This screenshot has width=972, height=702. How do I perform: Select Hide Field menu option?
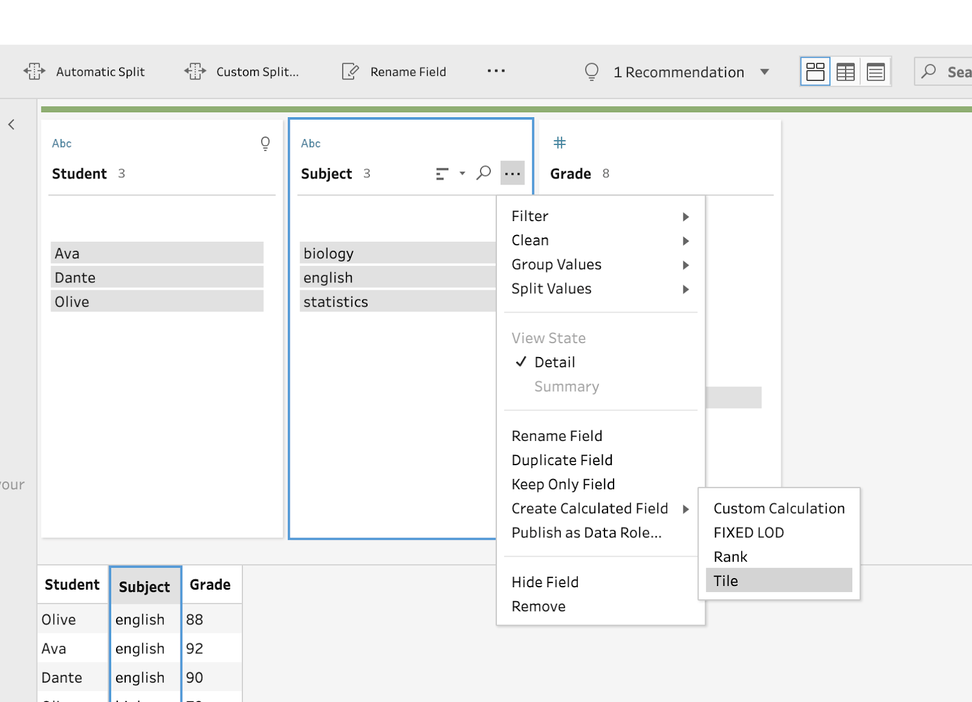pos(545,582)
